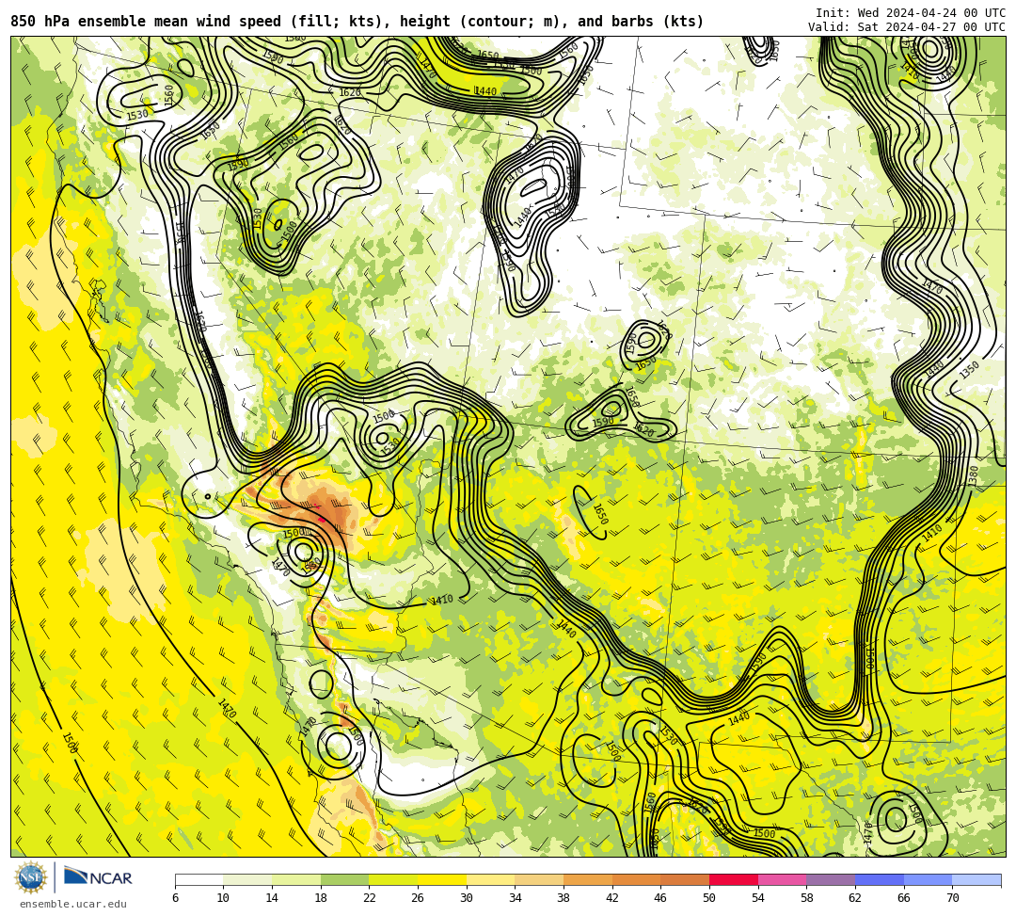Click the green 18-22 kts color swatch

(x=344, y=879)
